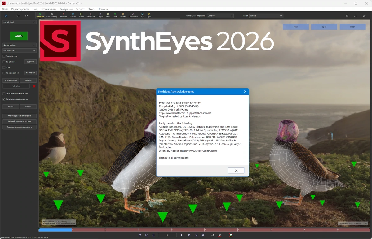Click the red-cornered image icon in playbar
Image resolution: width=372 pixels, height=239 pixels.
click(231, 235)
